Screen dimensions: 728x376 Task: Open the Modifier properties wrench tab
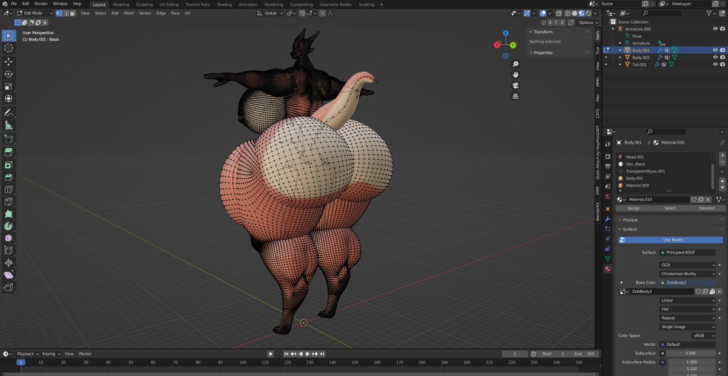point(607,219)
